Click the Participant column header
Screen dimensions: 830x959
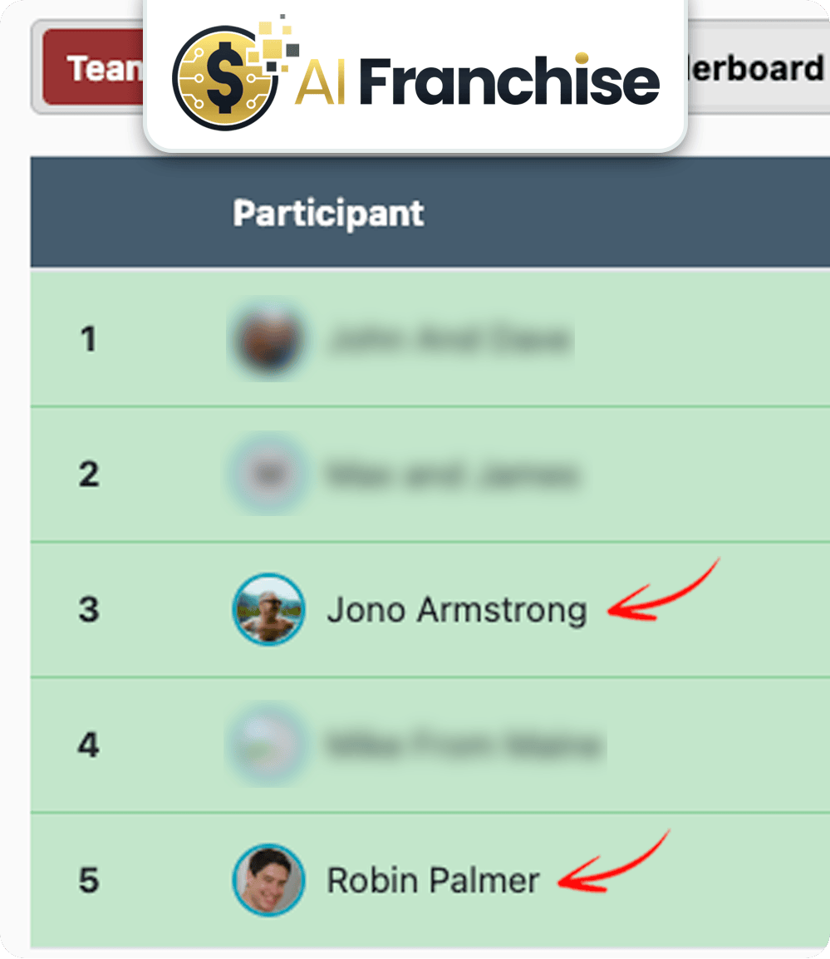pos(328,214)
